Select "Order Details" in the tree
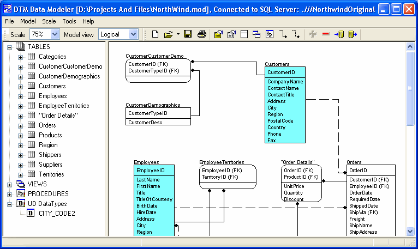Viewport: 418px width, 249px height. 58,116
